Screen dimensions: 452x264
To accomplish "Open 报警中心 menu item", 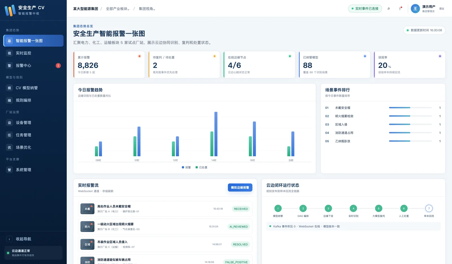I will (33, 66).
